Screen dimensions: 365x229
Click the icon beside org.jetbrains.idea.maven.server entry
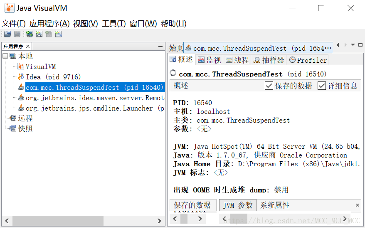tap(21, 98)
